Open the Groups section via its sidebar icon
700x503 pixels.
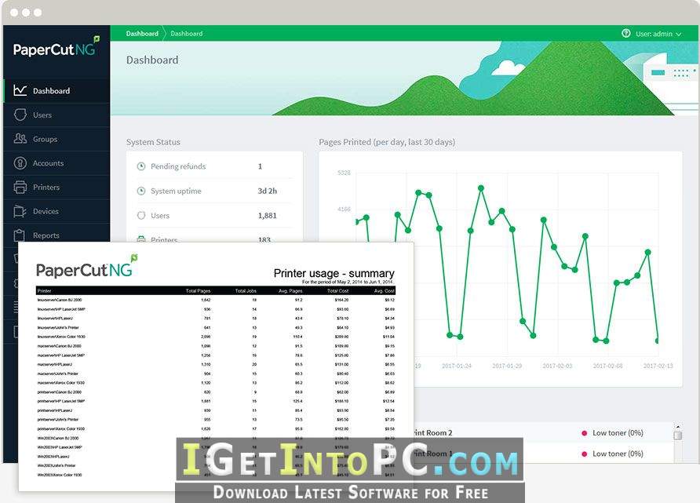tap(20, 139)
